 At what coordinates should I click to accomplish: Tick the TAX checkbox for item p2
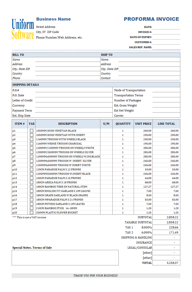[x=31, y=135]
